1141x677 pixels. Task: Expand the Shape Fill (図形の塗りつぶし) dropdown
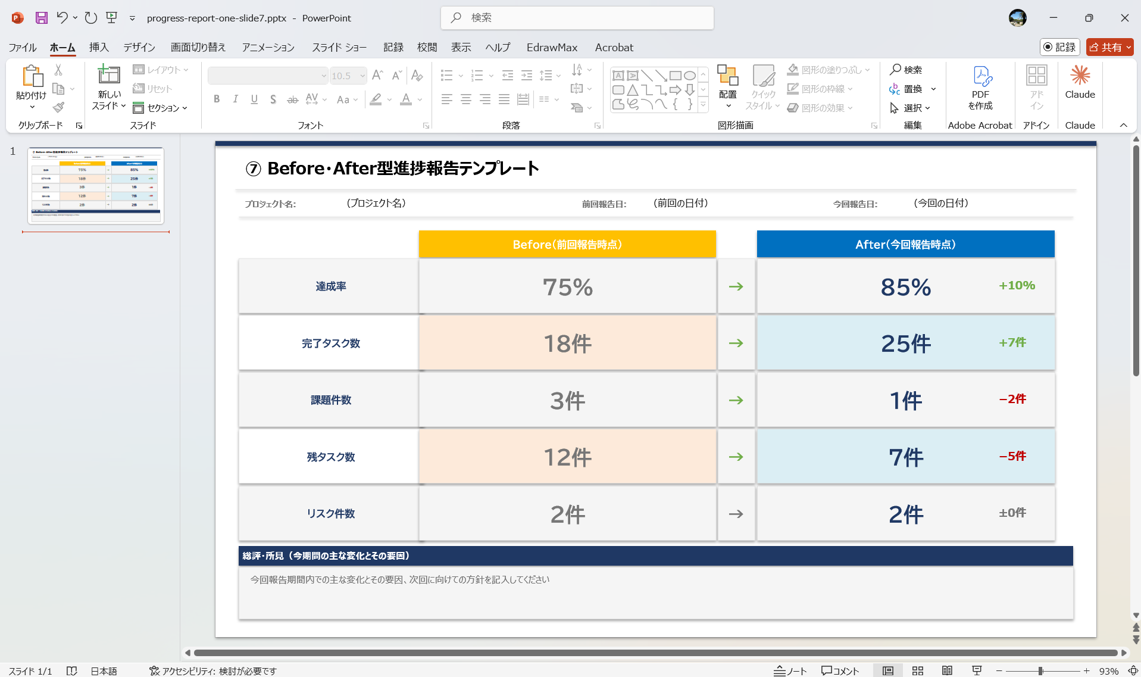pyautogui.click(x=868, y=70)
